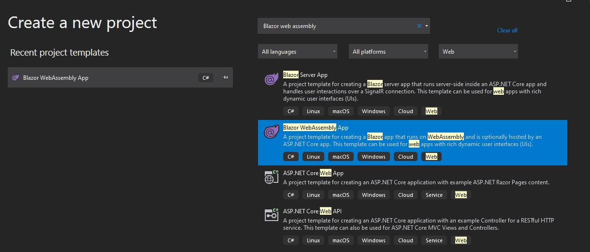
Task: Click the Razor Pages content description text
Action: tap(416, 182)
